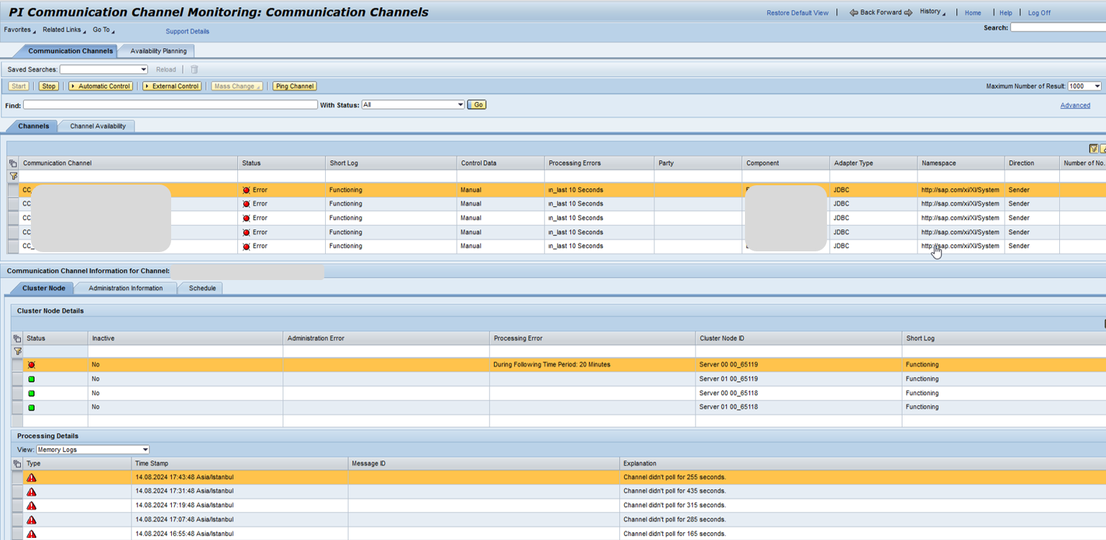Switch to the Channel Availability tab
The width and height of the screenshot is (1106, 540).
98,126
